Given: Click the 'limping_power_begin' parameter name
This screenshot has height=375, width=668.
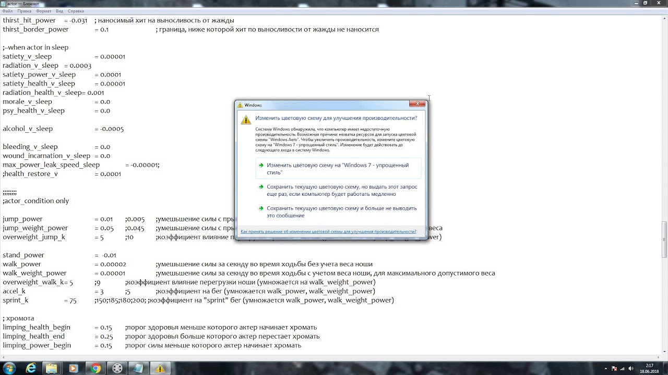Looking at the screenshot, I should click(x=37, y=345).
